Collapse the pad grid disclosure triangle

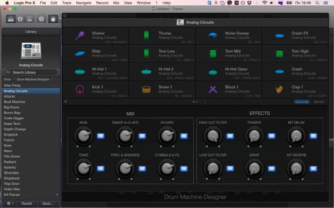(66, 102)
